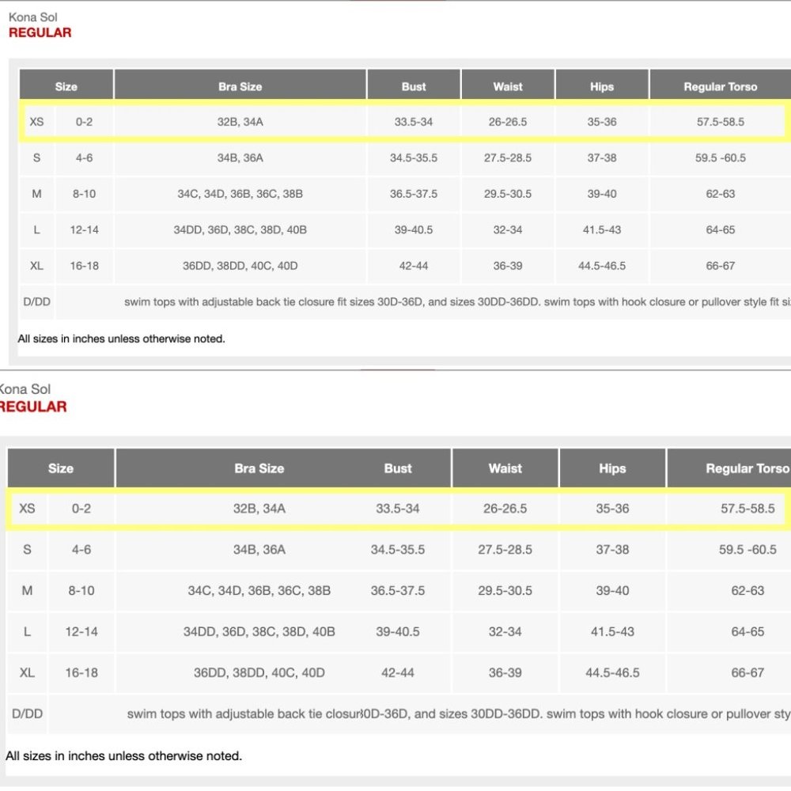Select the Hips header in the bottom table
The height and width of the screenshot is (791, 791).
tap(612, 468)
